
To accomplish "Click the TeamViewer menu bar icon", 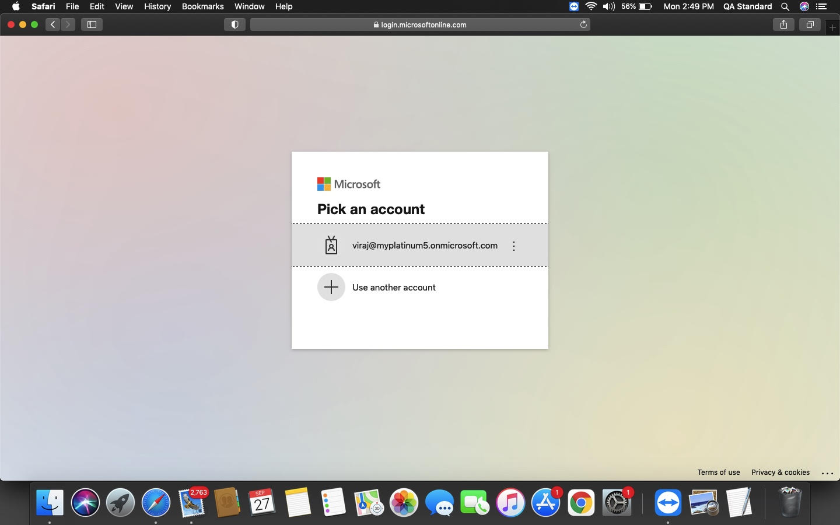I will point(574,6).
